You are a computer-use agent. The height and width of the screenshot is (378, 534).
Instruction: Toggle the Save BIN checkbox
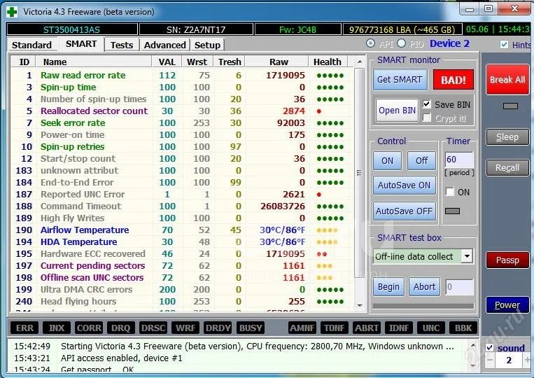[427, 104]
